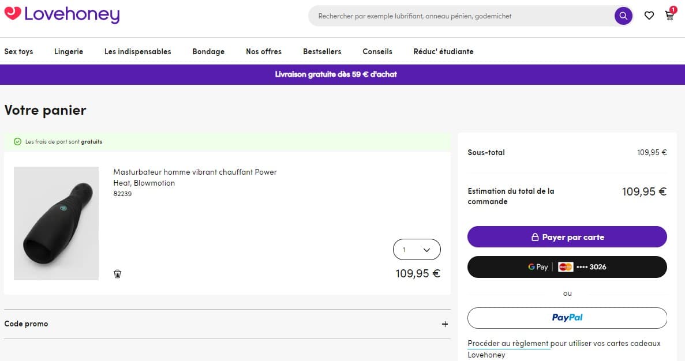Open the wishlist heart icon
685x361 pixels.
(649, 16)
